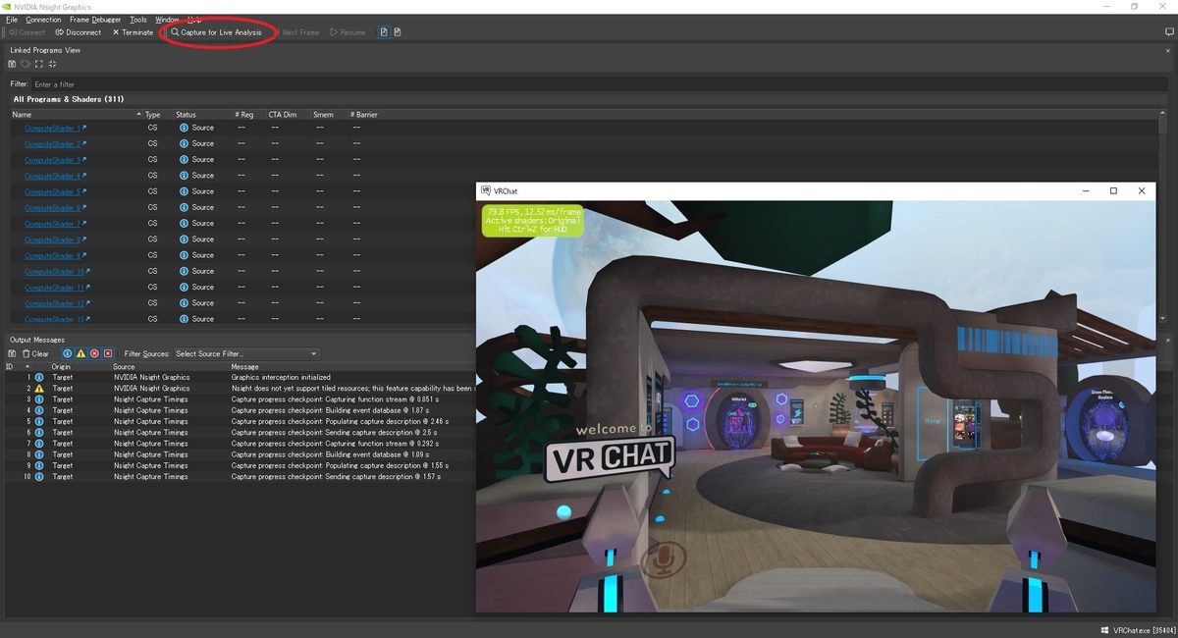Image resolution: width=1178 pixels, height=638 pixels.
Task: Click the green FPS overlay in VRChat
Action: tap(532, 220)
